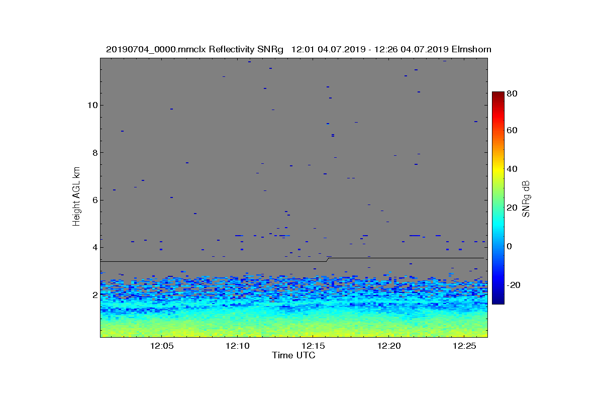
Task: Click the dark blue bottom of the colorbar
Action: 498,300
